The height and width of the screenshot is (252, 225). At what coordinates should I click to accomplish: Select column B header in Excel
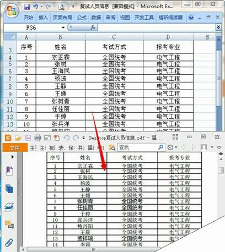tap(60, 37)
